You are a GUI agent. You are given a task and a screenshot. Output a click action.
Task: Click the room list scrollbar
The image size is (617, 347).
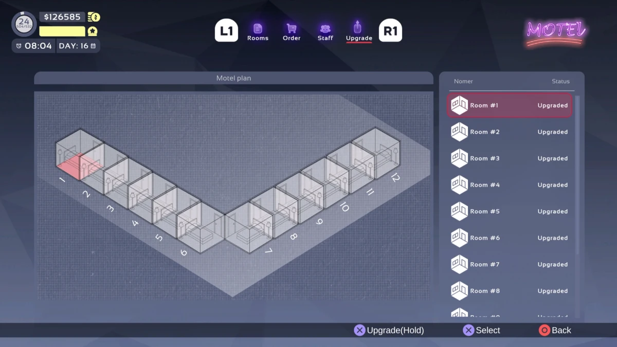577,206
